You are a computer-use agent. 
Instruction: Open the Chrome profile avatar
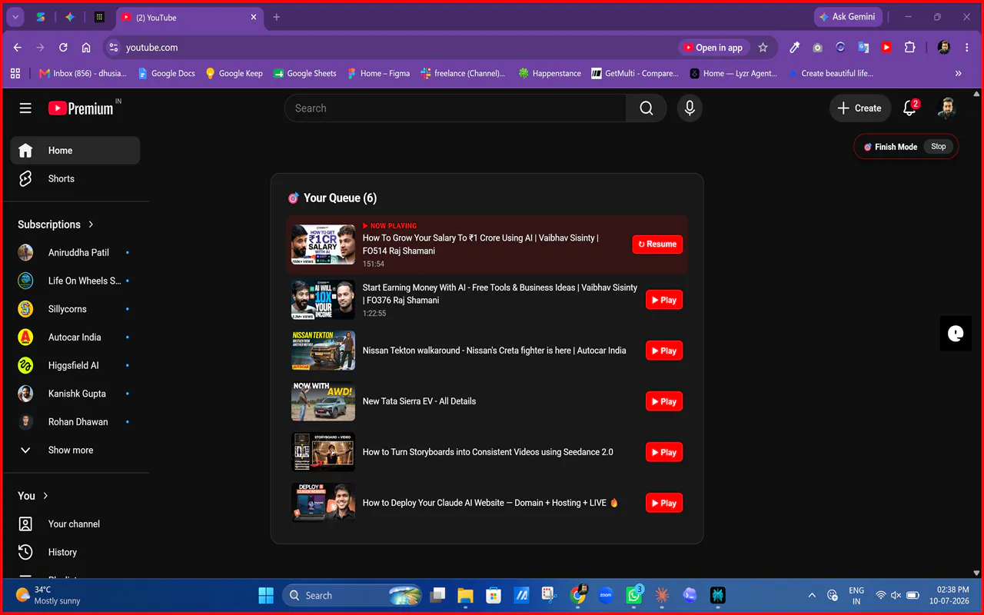click(944, 48)
